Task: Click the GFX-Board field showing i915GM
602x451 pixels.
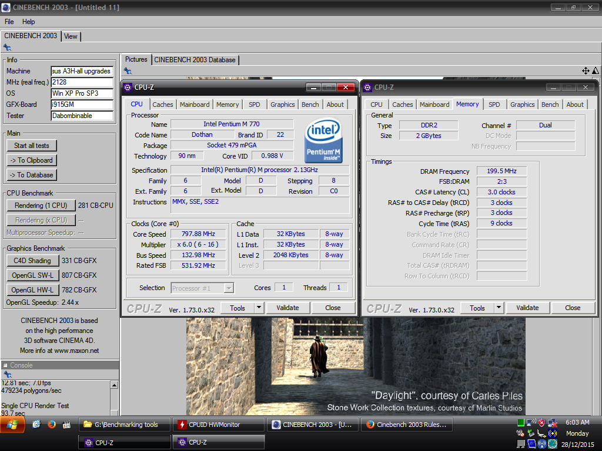Action: point(82,105)
